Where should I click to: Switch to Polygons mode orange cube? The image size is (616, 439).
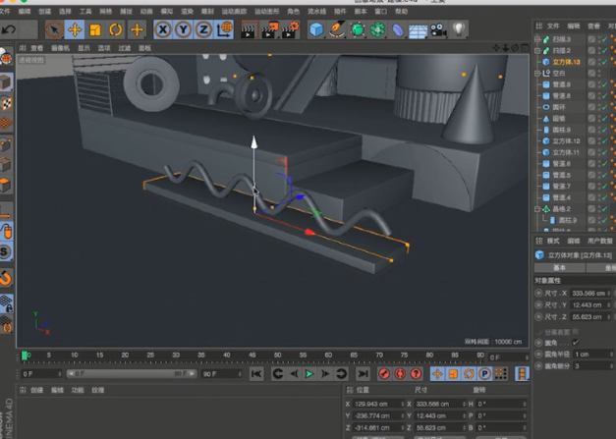pos(6,185)
